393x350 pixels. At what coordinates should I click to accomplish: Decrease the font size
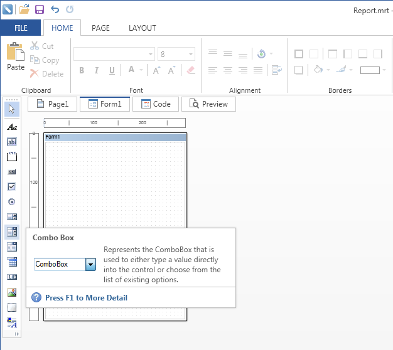(x=171, y=70)
